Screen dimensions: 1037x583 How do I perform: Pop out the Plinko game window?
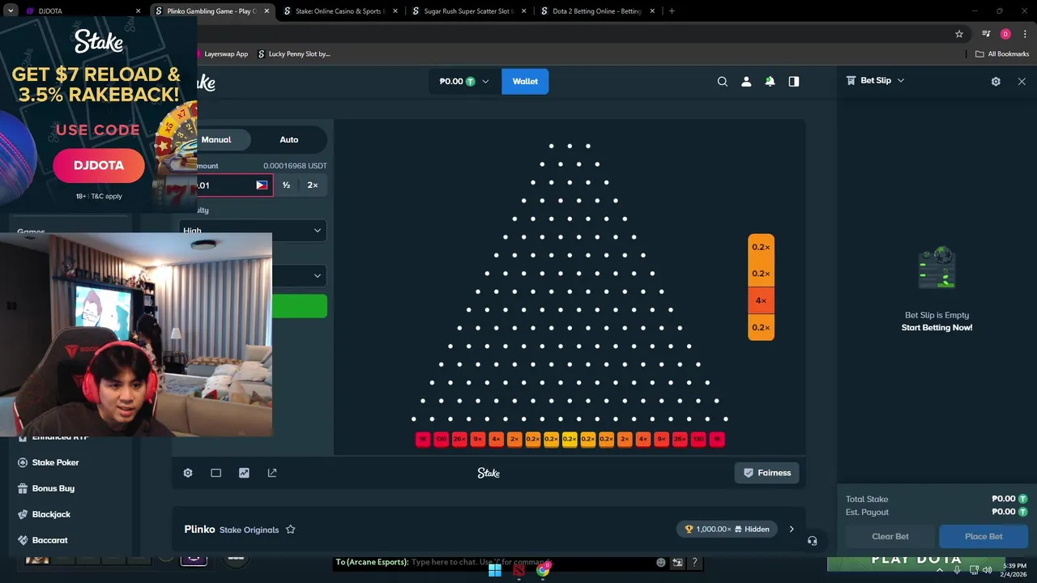coord(272,473)
